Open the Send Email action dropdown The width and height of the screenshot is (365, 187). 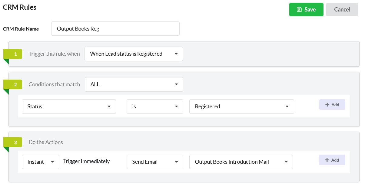coord(155,162)
